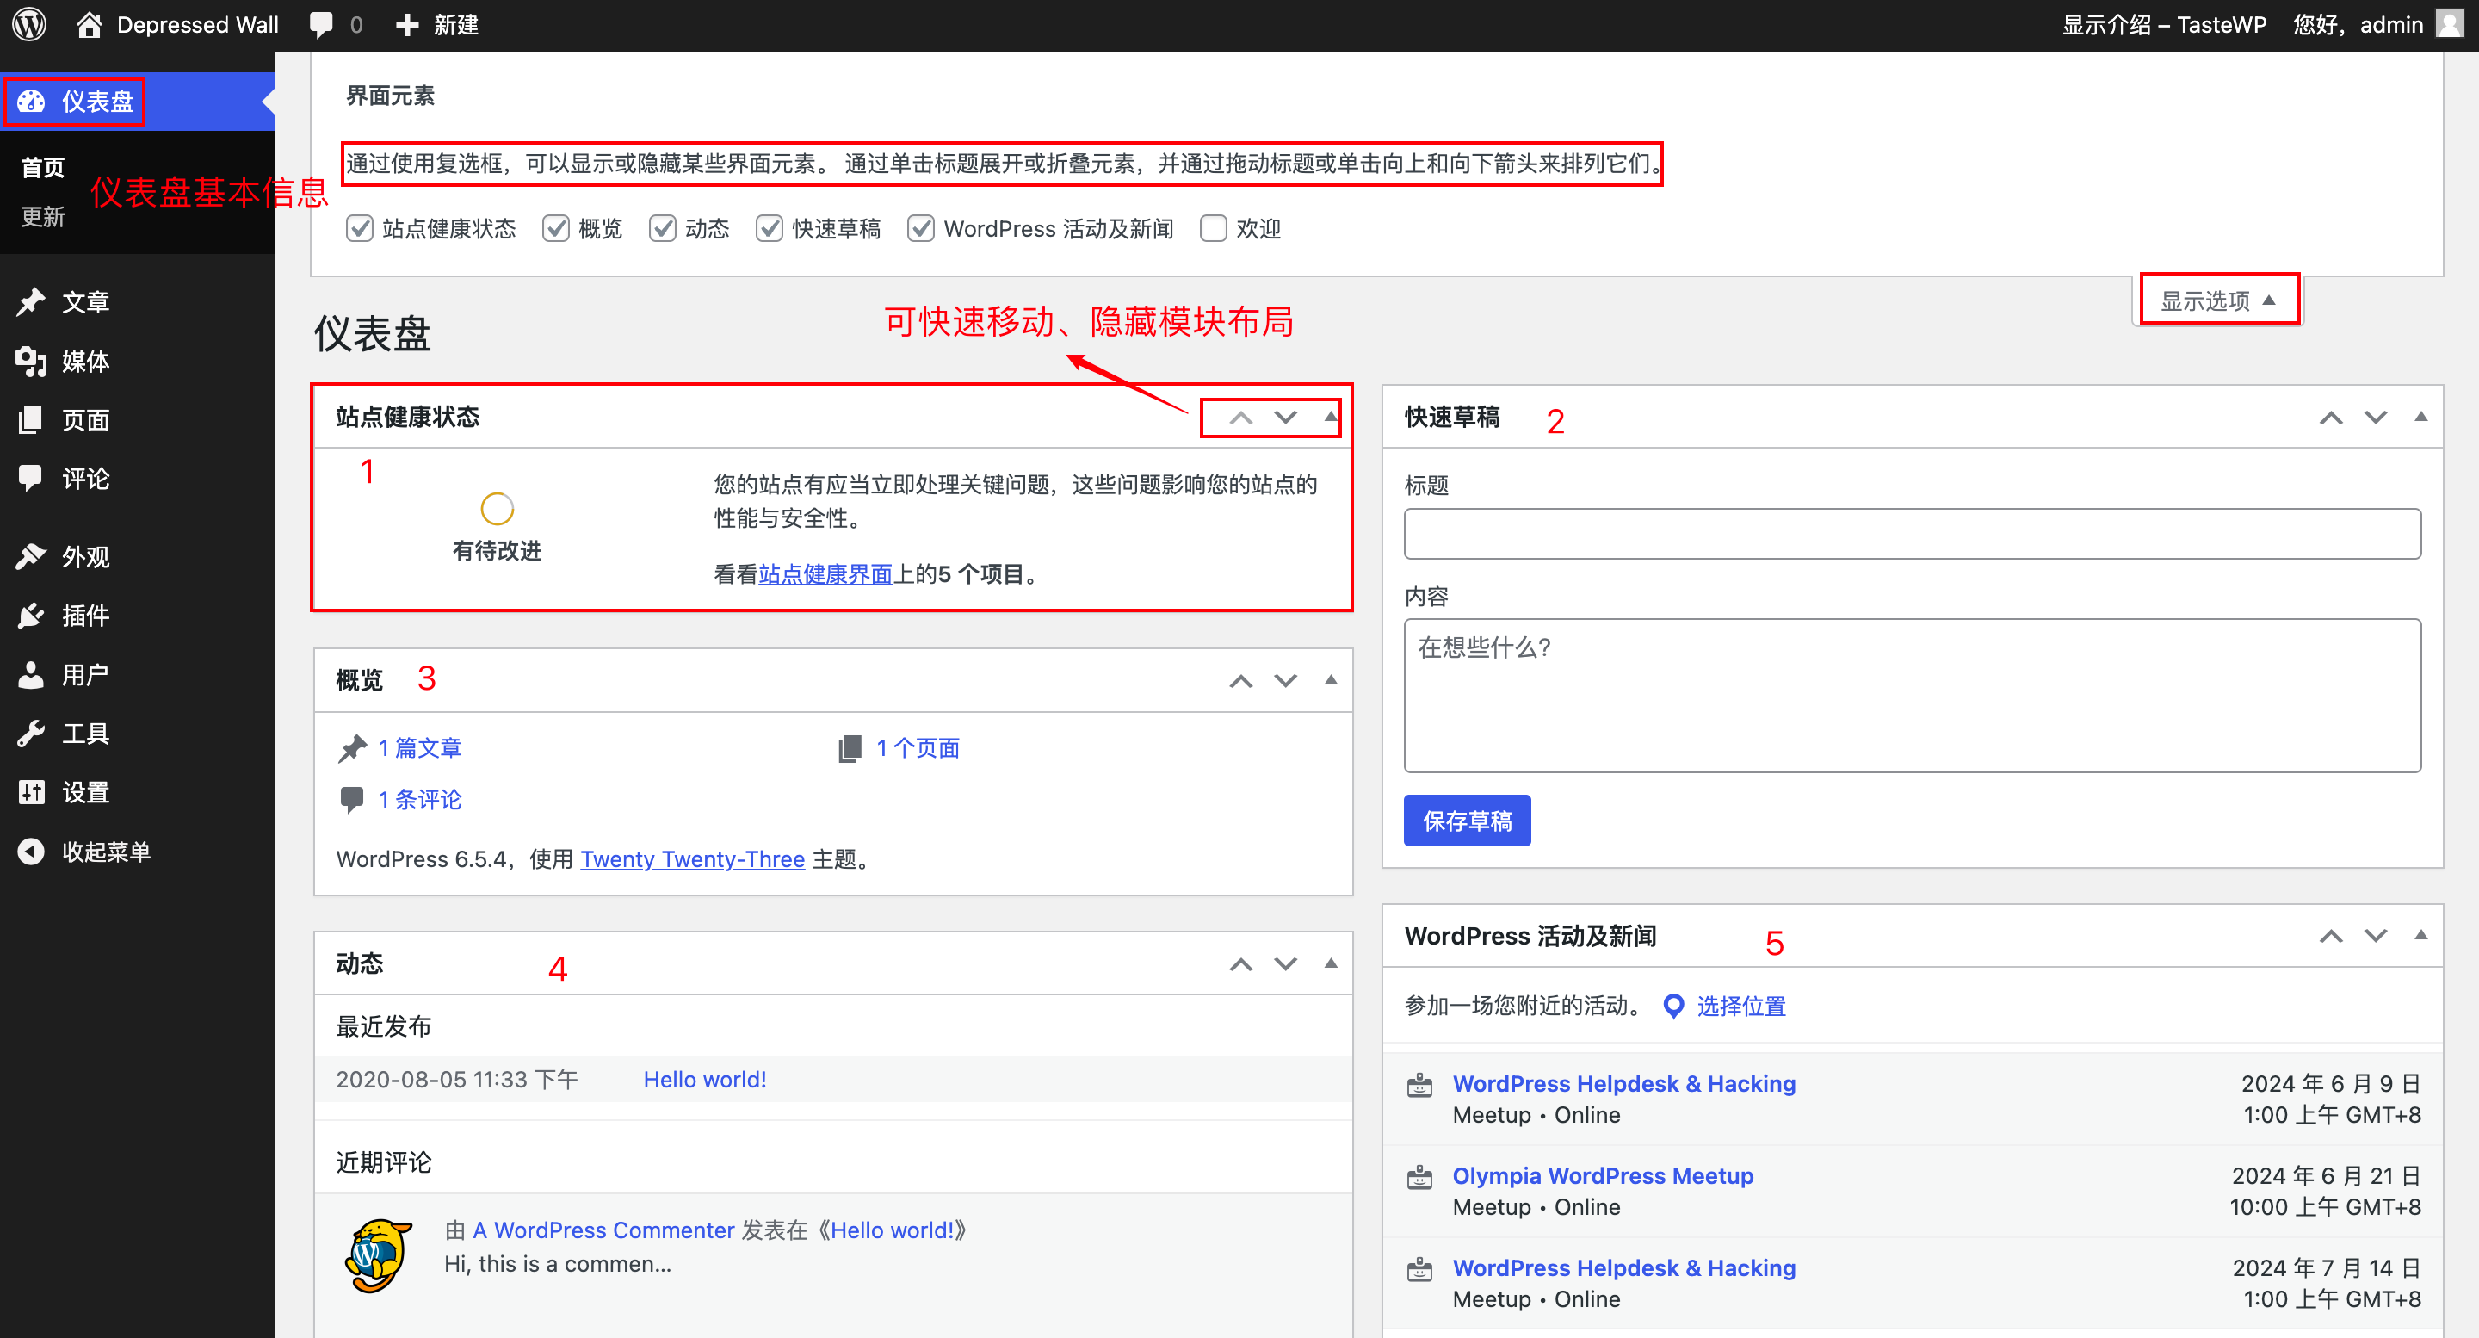Collapse the 快速草稿 panel

[x=2421, y=418]
